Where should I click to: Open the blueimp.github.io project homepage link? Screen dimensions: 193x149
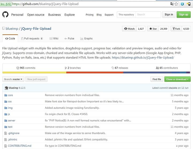click(x=143, y=58)
